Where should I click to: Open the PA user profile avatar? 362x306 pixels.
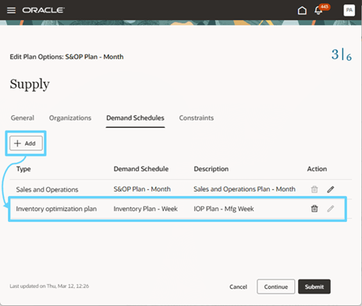coord(349,10)
